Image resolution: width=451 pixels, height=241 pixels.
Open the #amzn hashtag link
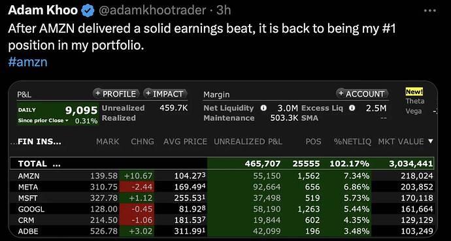(x=27, y=62)
